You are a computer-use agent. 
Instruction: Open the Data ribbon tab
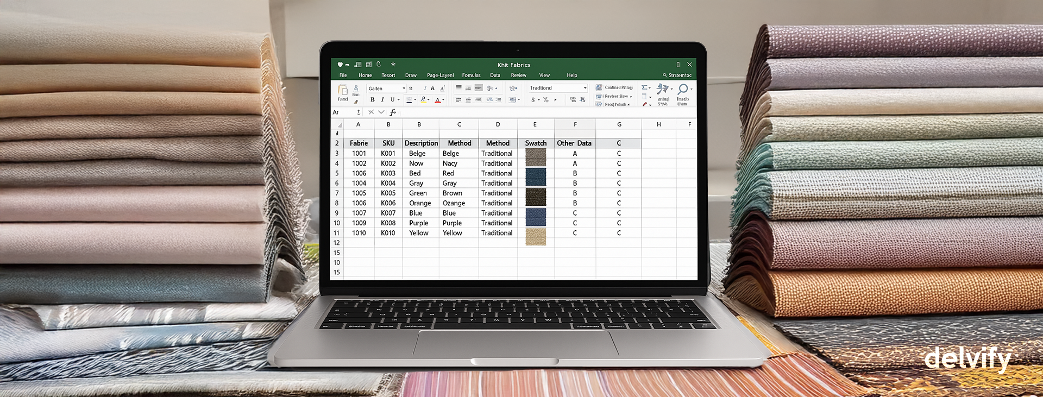pos(495,75)
